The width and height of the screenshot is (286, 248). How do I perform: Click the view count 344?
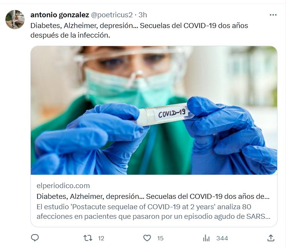pos(222,238)
